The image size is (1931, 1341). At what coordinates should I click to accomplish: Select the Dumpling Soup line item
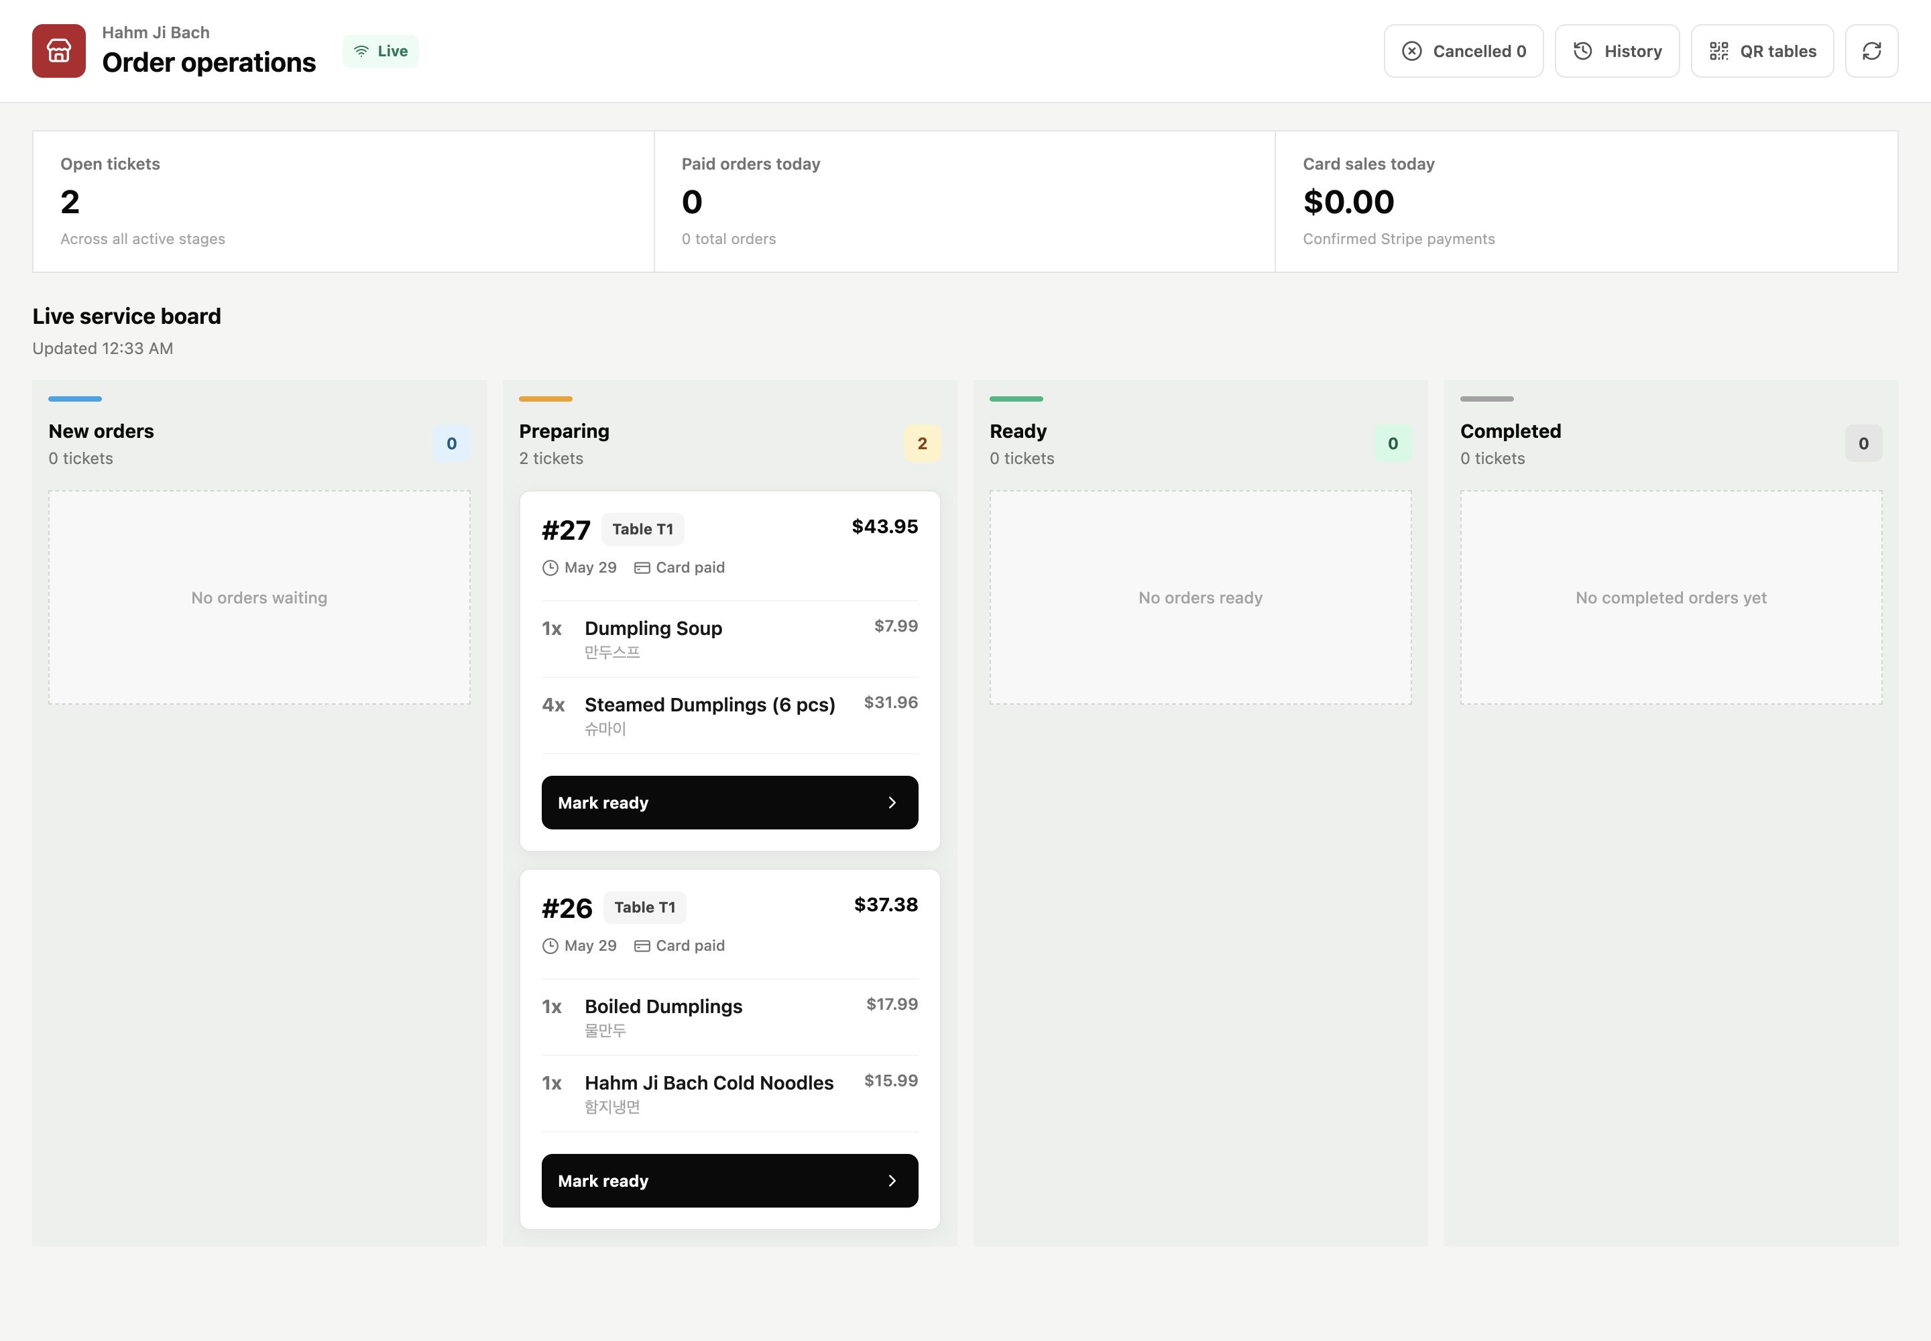(x=729, y=638)
